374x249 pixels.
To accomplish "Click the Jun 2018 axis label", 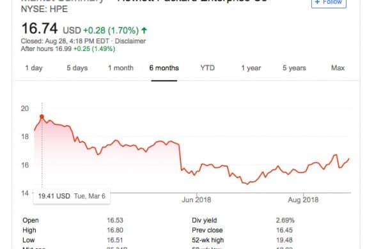I will tap(196, 200).
